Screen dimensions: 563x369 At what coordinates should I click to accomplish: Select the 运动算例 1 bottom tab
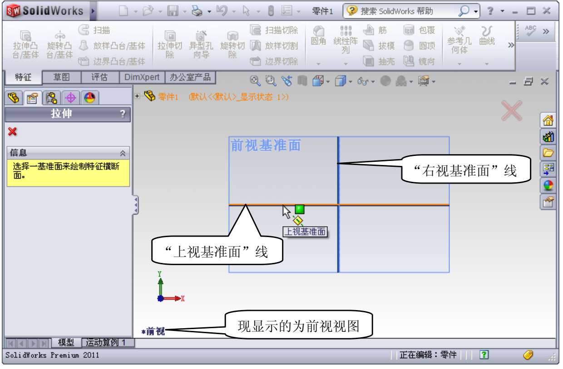point(107,342)
